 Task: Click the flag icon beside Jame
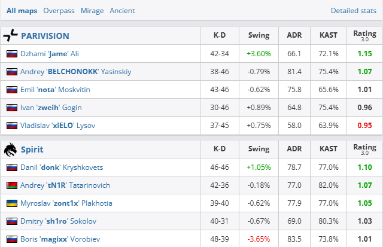11,54
